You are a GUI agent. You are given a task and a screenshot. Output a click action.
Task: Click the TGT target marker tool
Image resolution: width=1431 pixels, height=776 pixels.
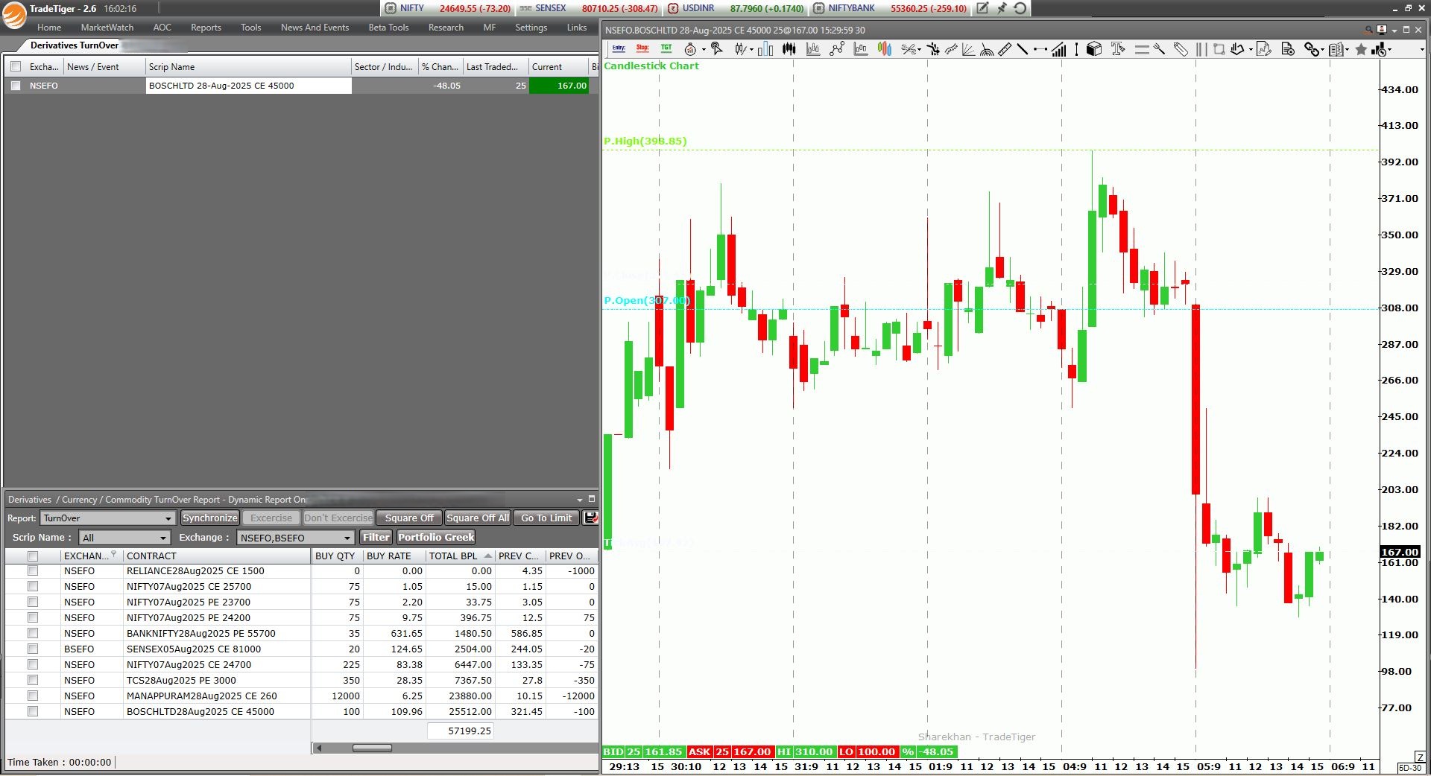coord(666,48)
